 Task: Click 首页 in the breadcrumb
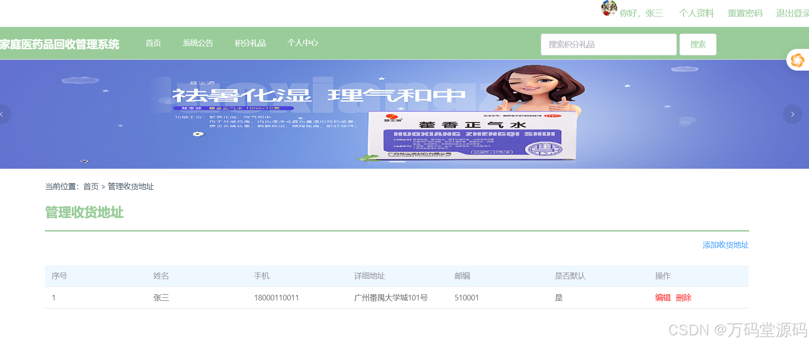[91, 187]
